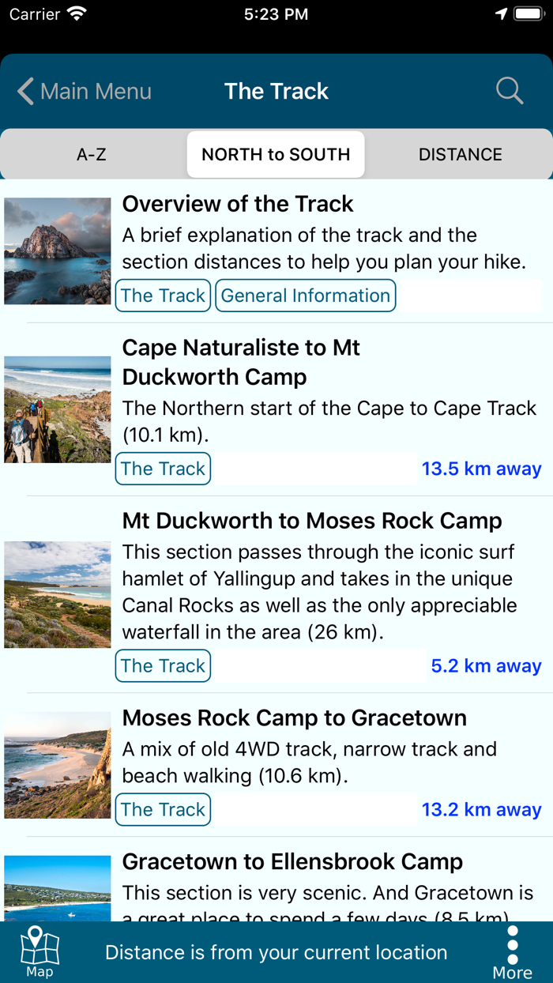The height and width of the screenshot is (983, 553).
Task: Open the Overview of the Track entry
Action: click(237, 204)
